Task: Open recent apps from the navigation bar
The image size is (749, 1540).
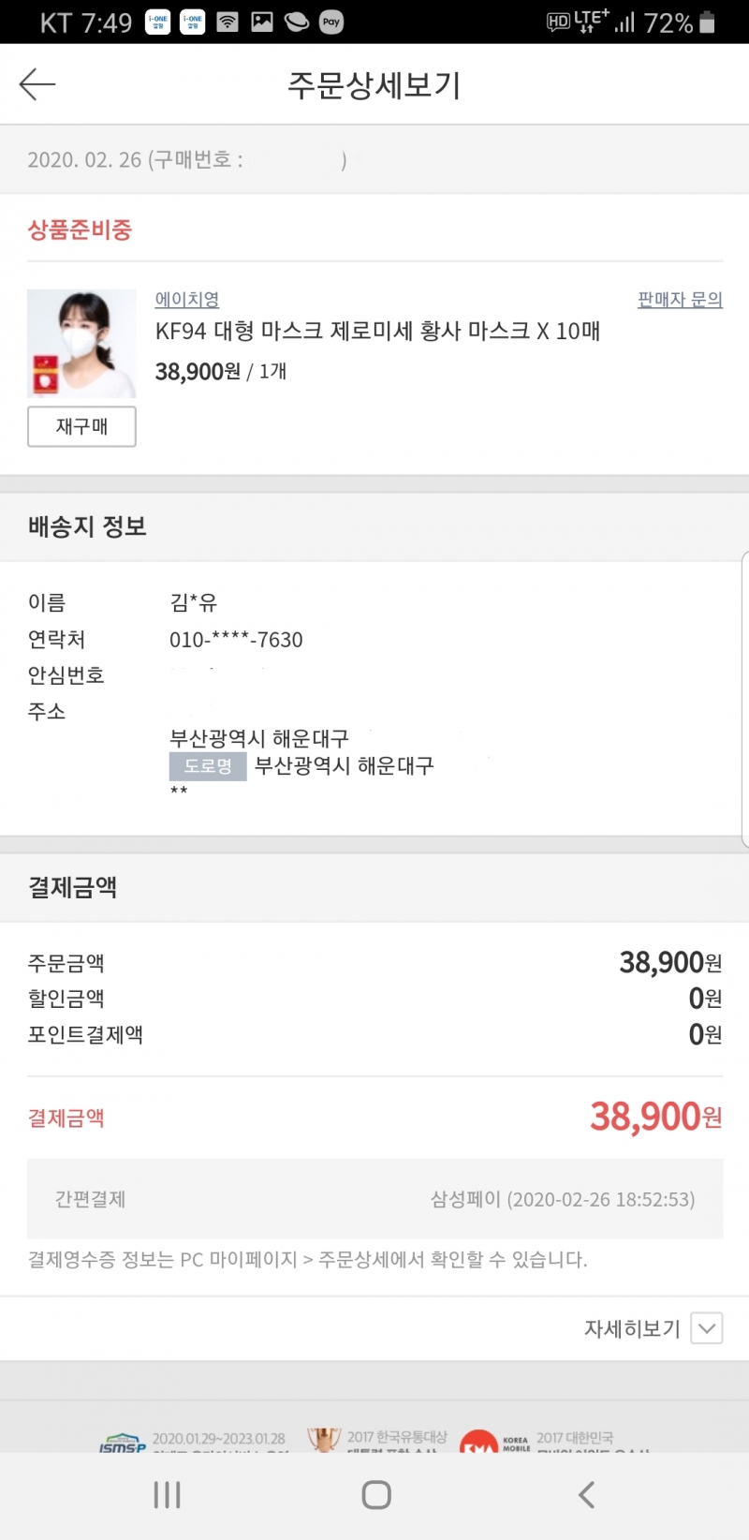Action: click(167, 1495)
